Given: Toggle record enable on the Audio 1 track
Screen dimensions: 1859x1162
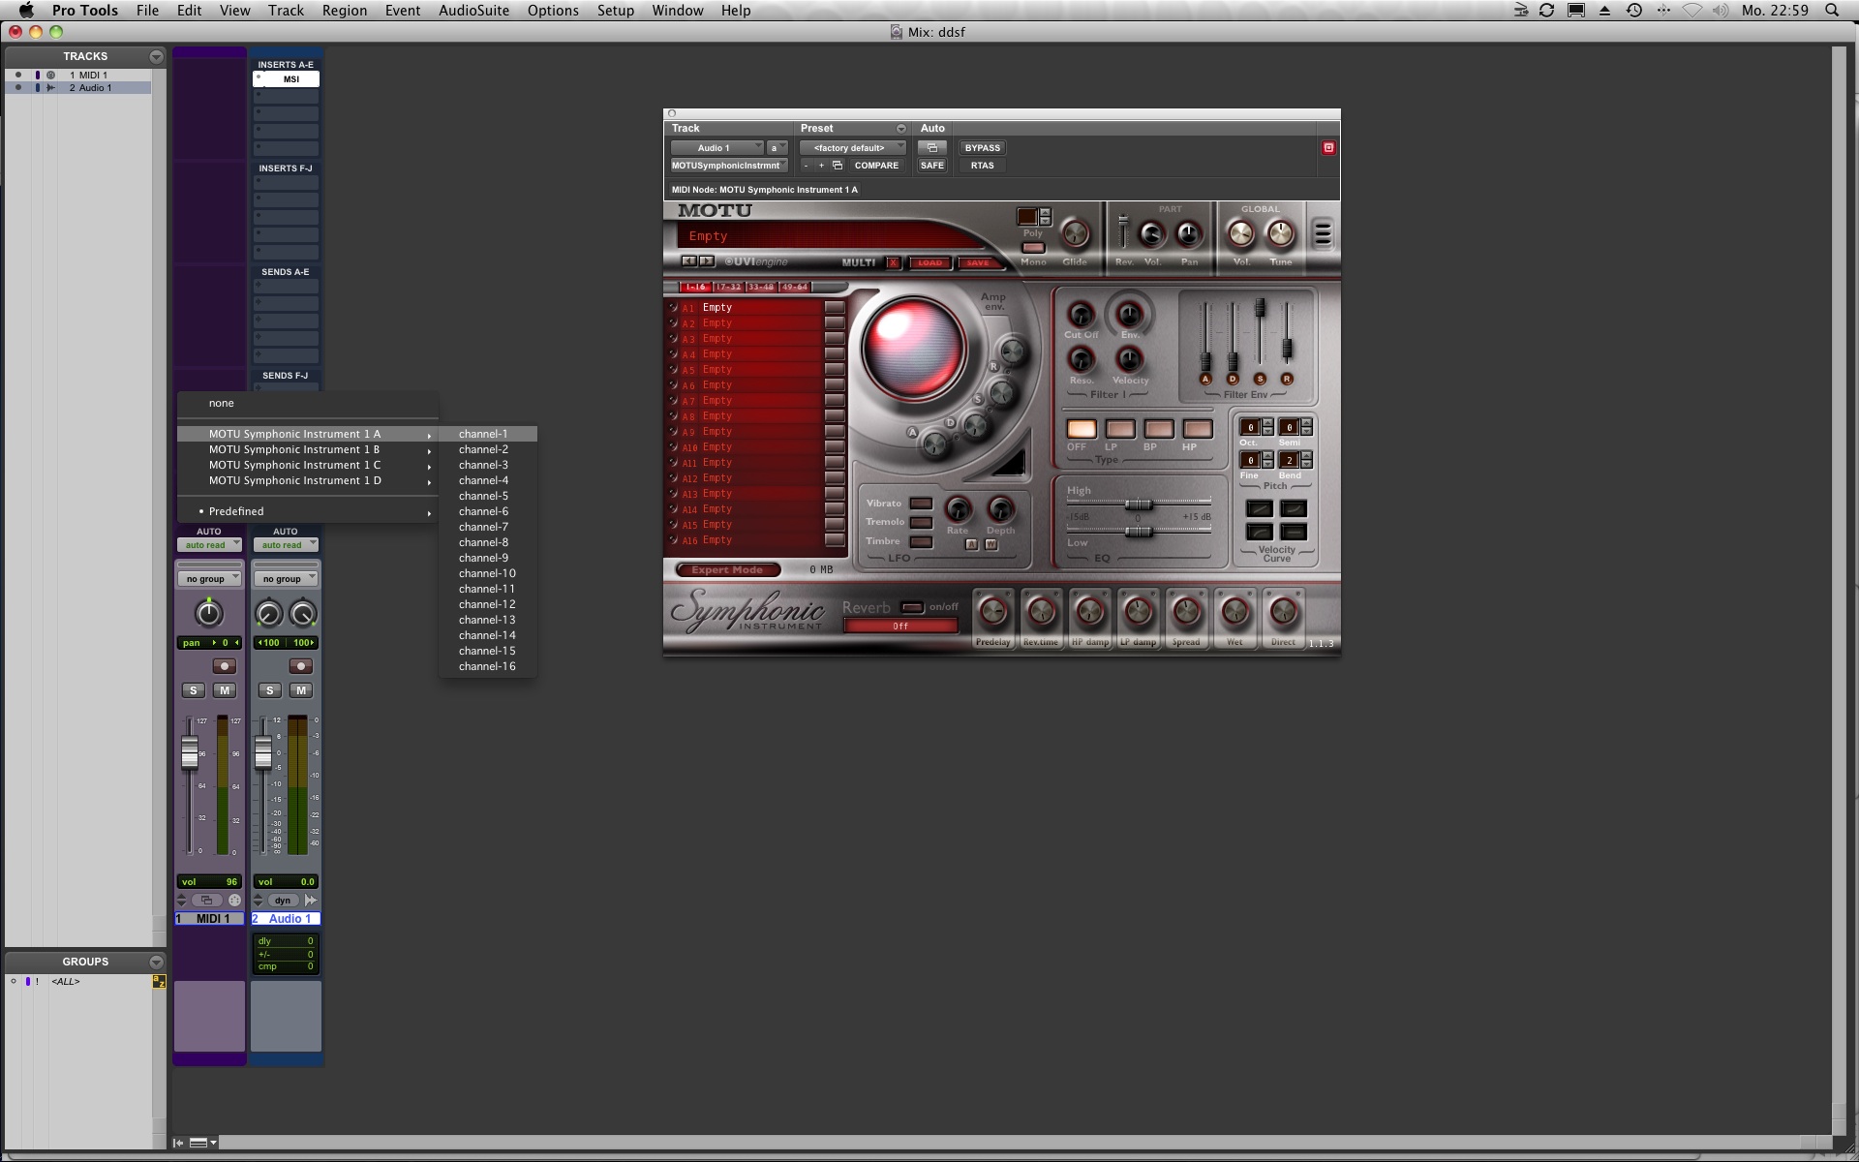Looking at the screenshot, I should (300, 666).
